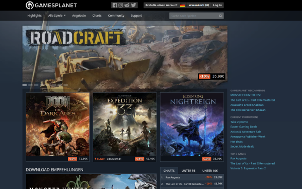Screen dimensions: 302x189
Task: Open Hot deals promotion link
Action: 237,142
